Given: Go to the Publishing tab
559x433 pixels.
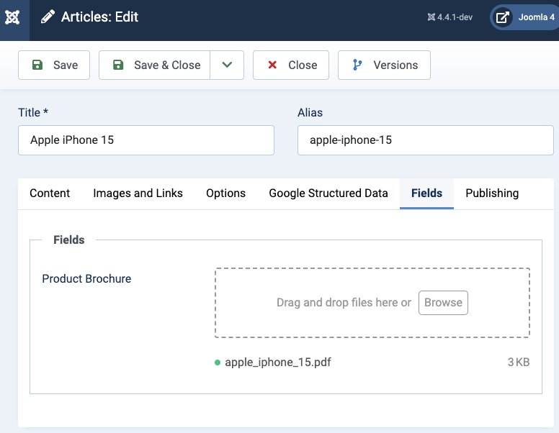Looking at the screenshot, I should coord(492,193).
